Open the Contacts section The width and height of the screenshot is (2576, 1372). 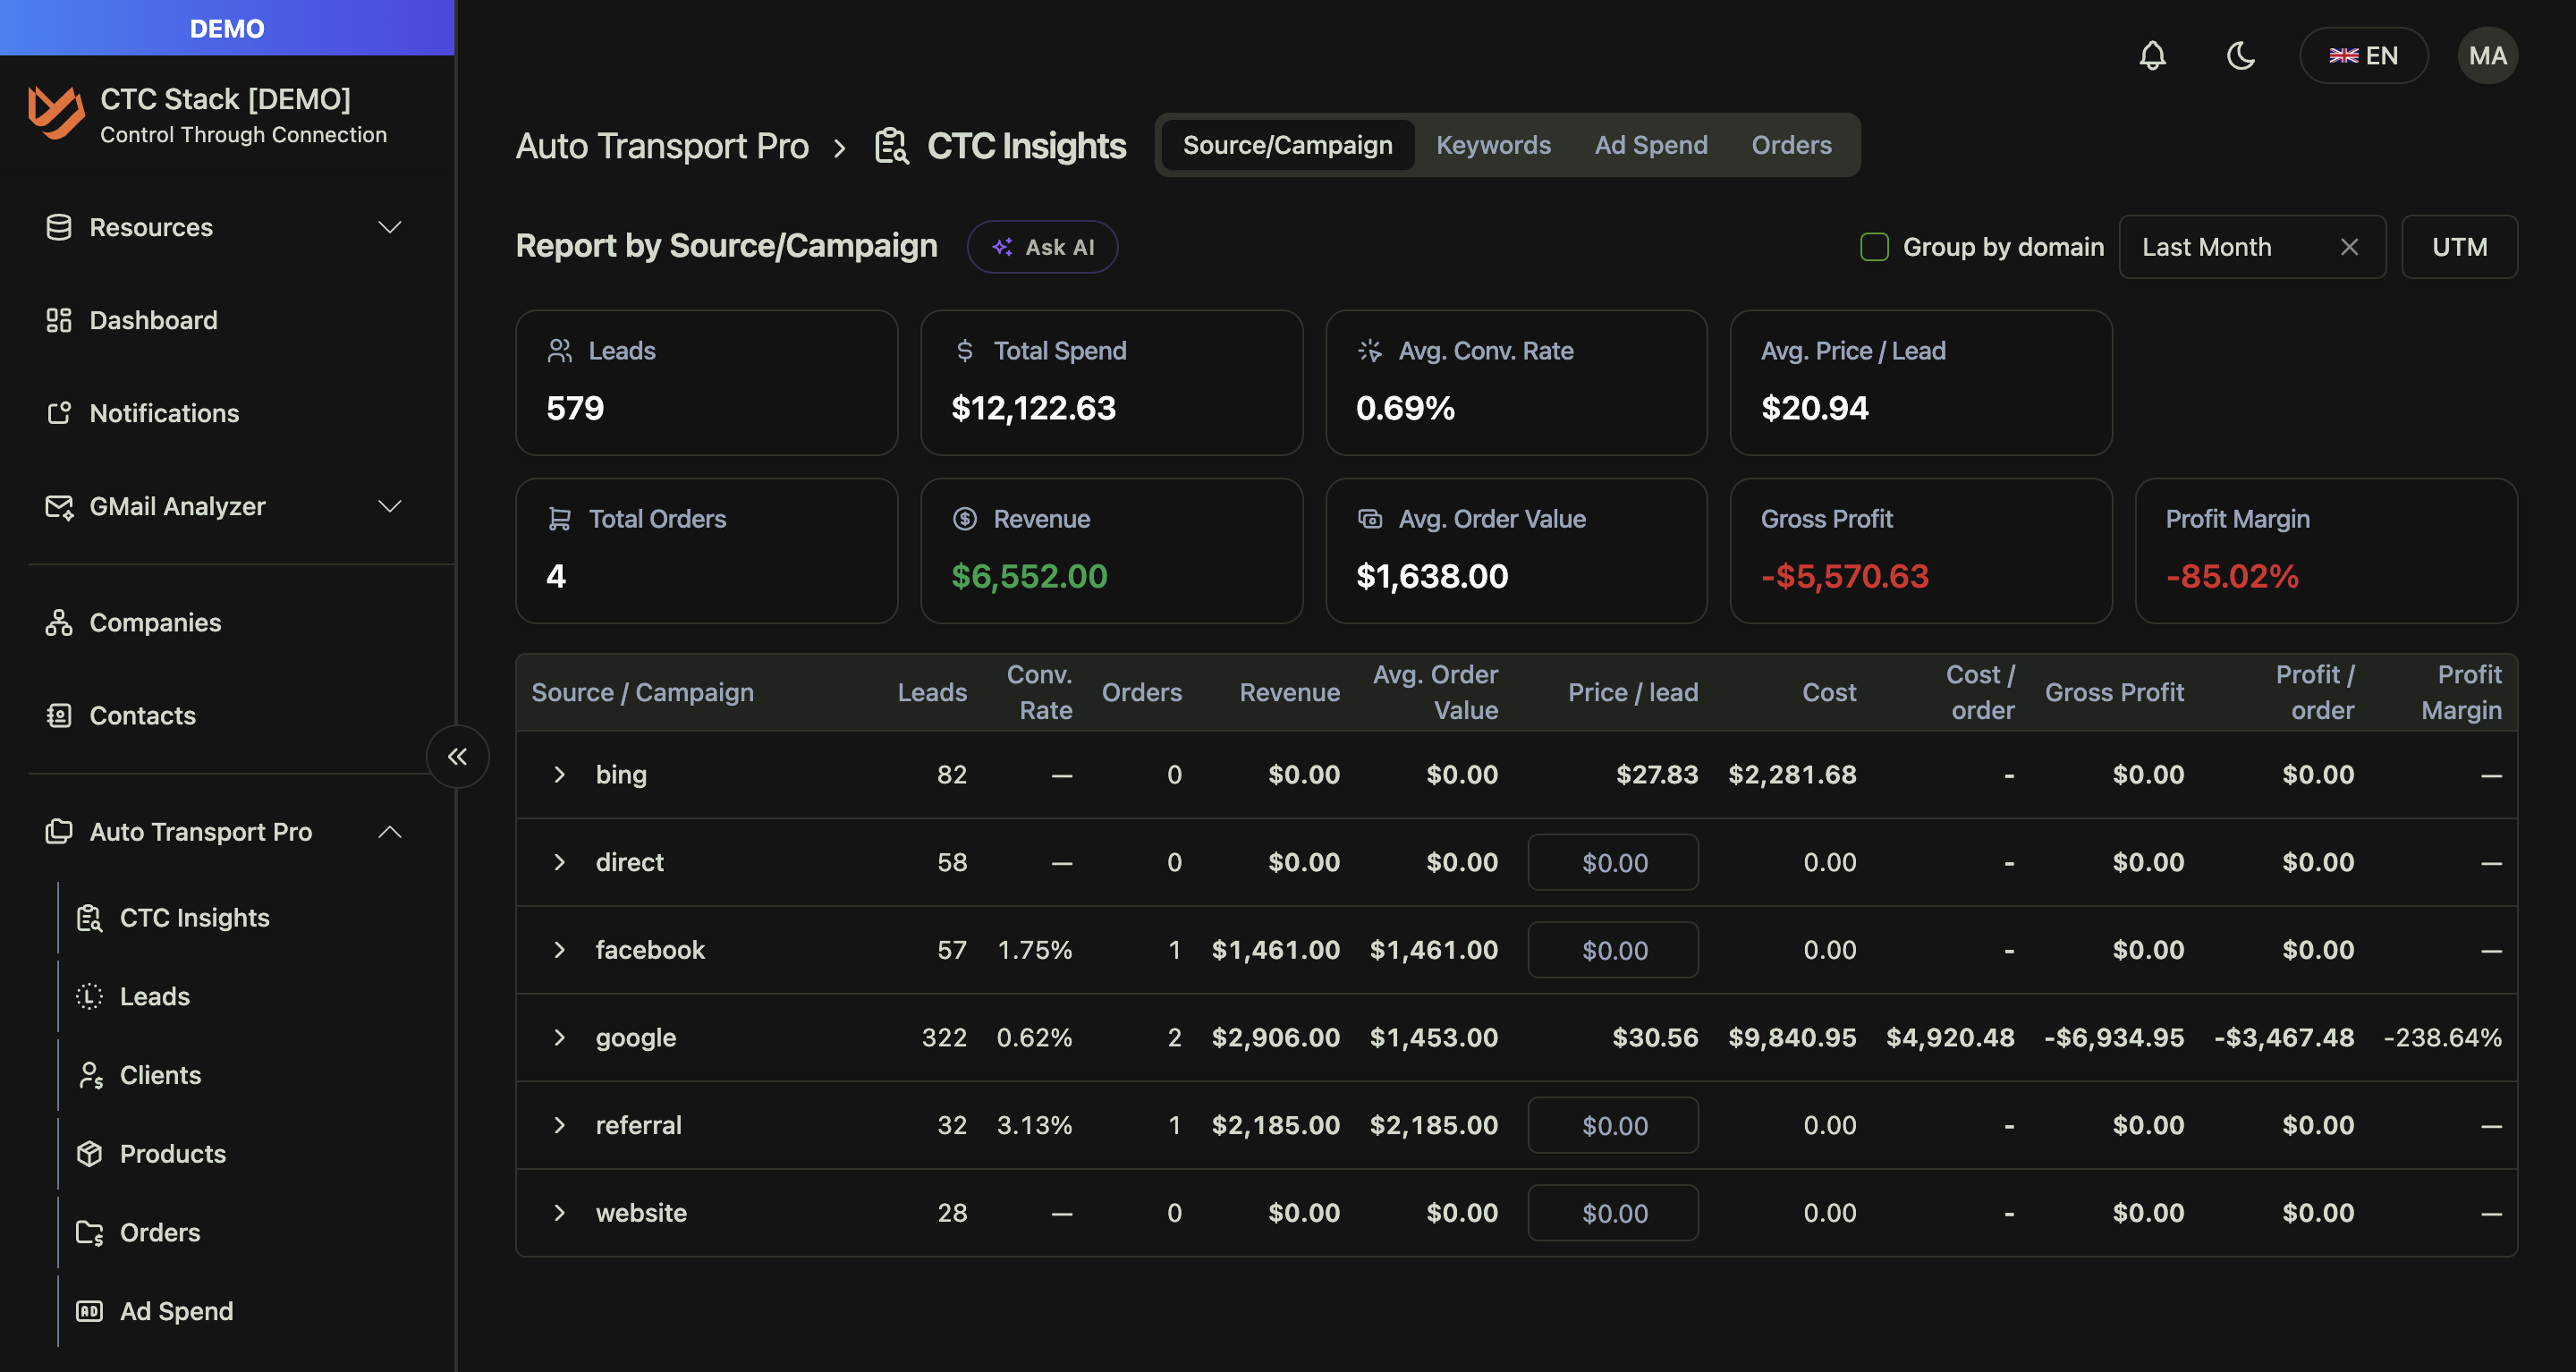click(142, 715)
